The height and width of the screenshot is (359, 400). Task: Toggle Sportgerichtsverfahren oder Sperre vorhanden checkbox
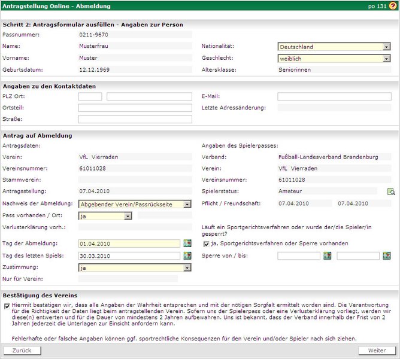click(207, 244)
